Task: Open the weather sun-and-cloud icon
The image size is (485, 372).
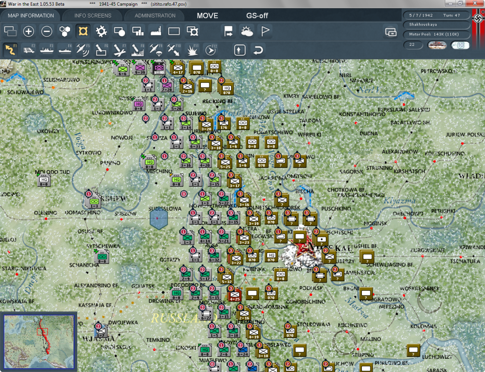Action: click(x=247, y=31)
